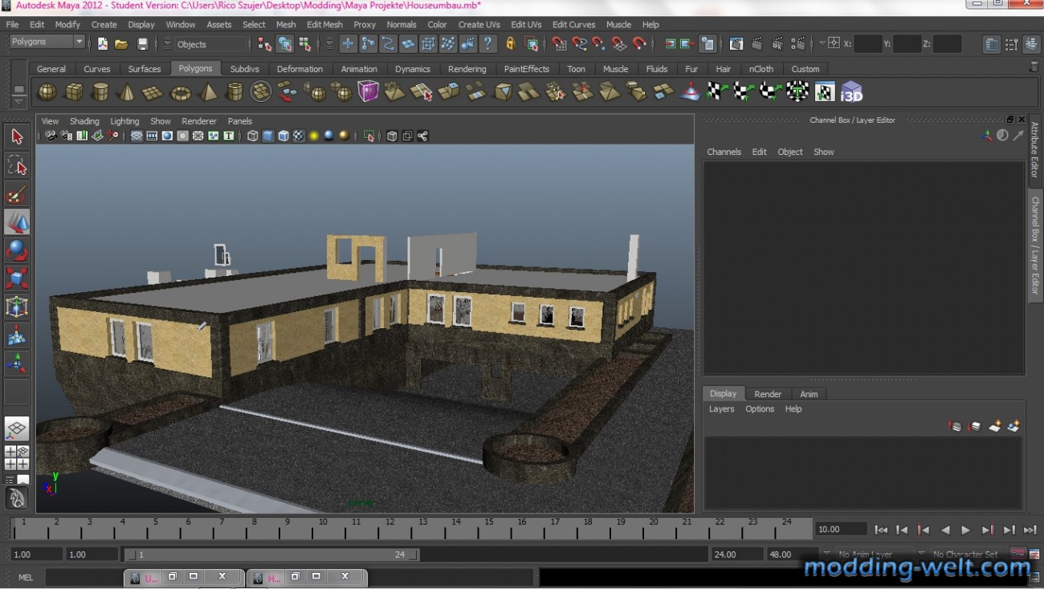Image resolution: width=1044 pixels, height=589 pixels.
Task: Create a polygon cube from the shelf
Action: coord(74,92)
